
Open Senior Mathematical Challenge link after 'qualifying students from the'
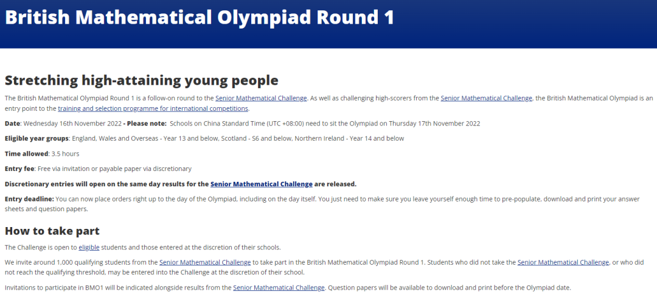click(x=205, y=262)
